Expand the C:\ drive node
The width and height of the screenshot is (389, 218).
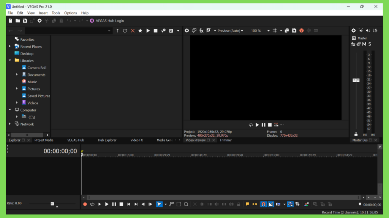(x=17, y=117)
